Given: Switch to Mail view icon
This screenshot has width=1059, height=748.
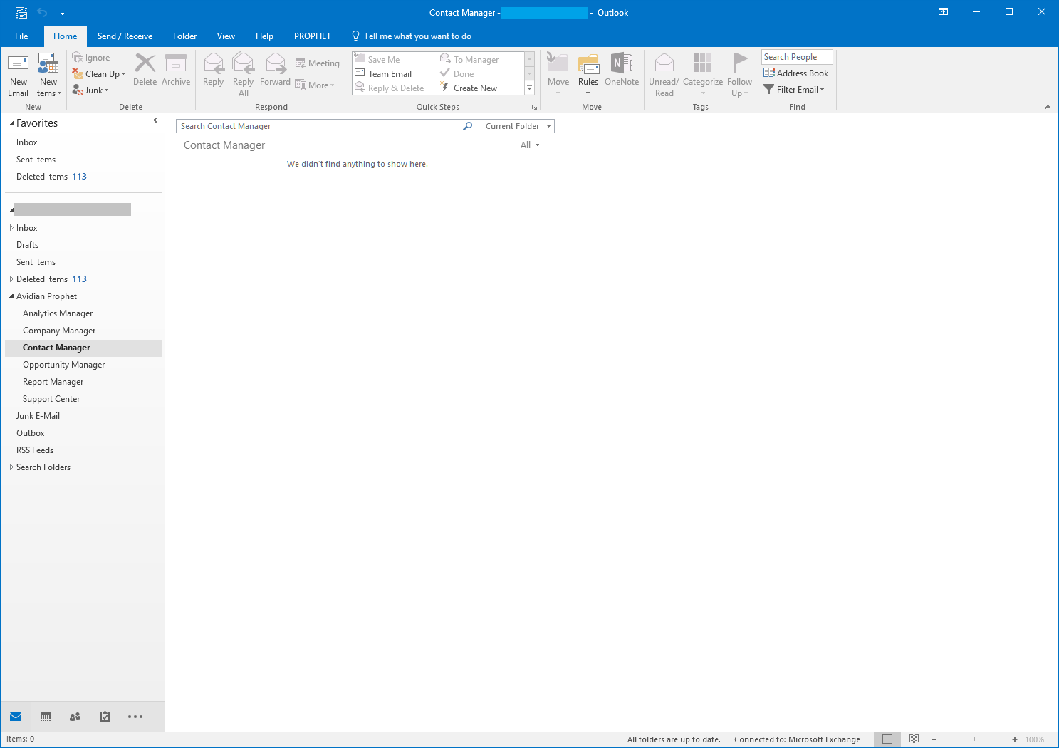Looking at the screenshot, I should coord(16,717).
